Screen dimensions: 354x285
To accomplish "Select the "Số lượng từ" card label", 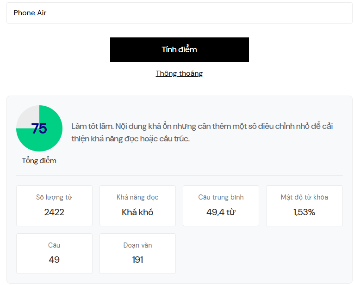I will (54, 197).
